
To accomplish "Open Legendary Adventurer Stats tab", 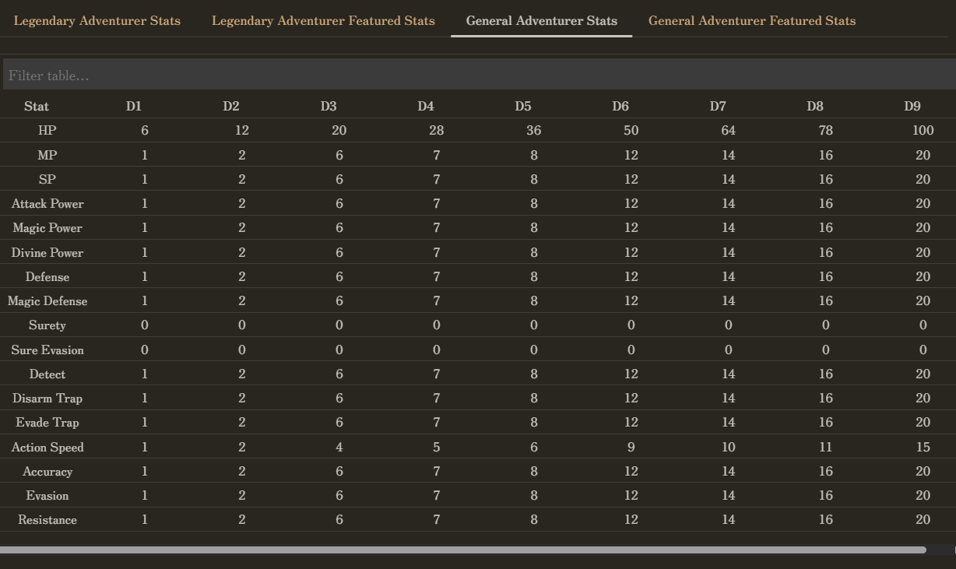I will (97, 21).
